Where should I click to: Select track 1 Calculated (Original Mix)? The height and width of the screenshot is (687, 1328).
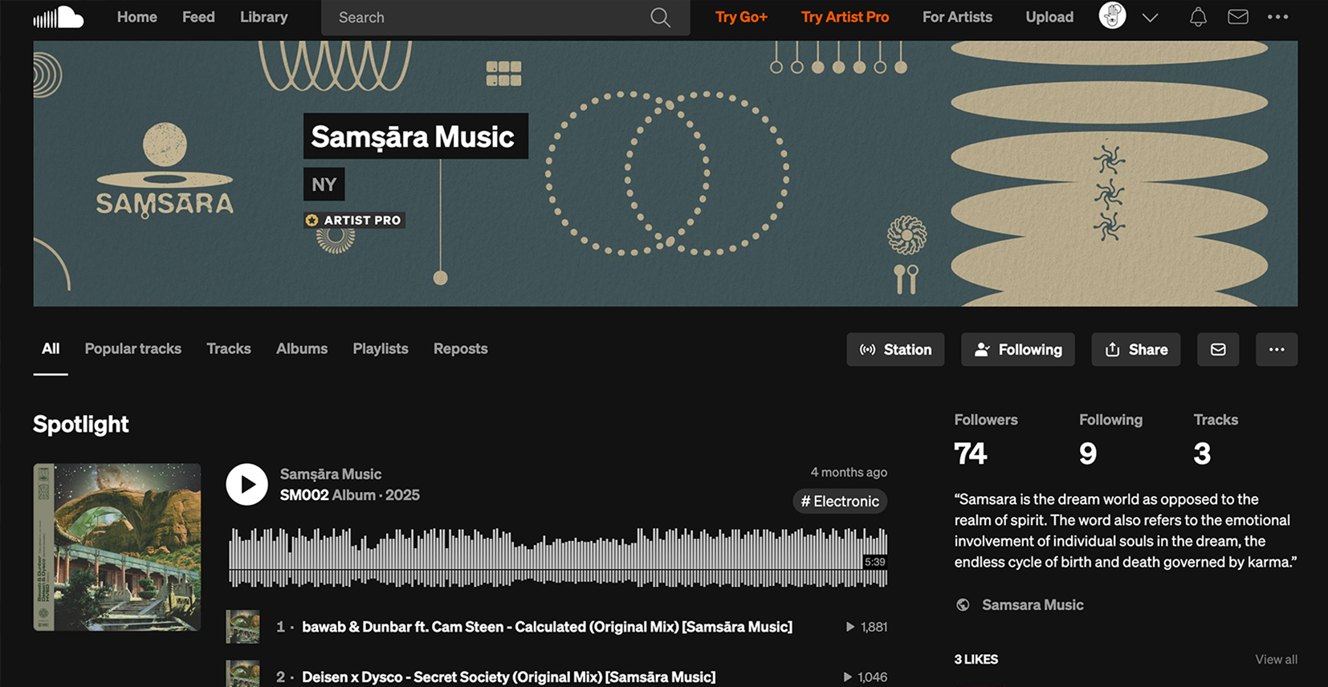point(547,627)
